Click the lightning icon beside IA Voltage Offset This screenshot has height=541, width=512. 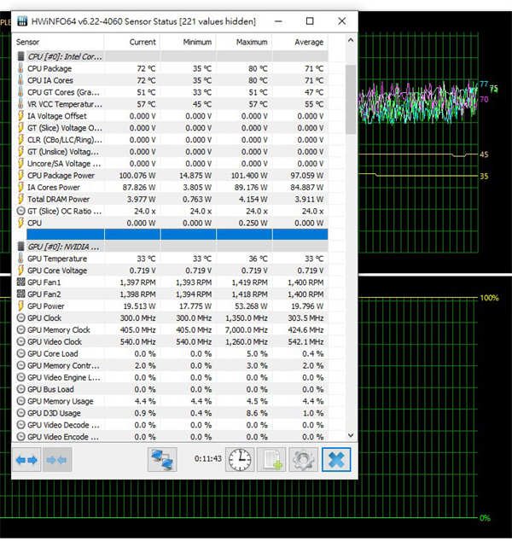click(20, 116)
